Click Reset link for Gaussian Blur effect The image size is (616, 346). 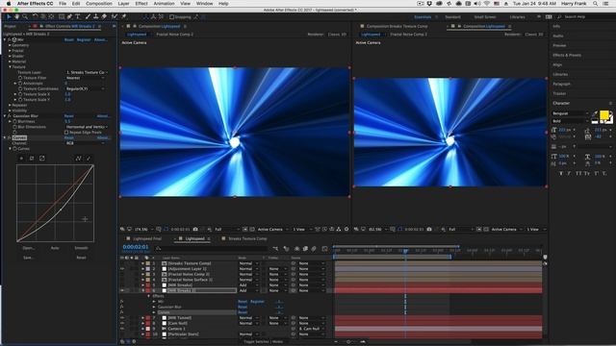68,116
